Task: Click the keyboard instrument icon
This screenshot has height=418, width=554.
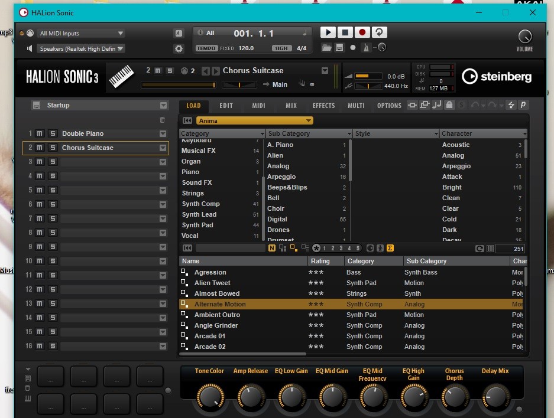Action: [121, 76]
